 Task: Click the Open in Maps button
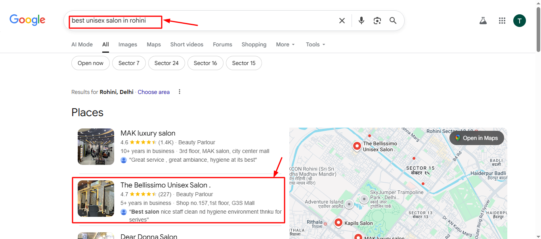(x=476, y=138)
